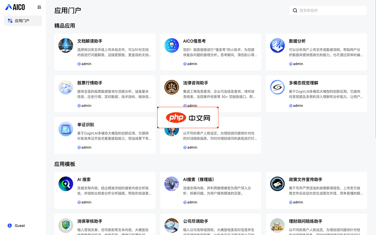Click admin author on 文档解读助手 card
The height and width of the screenshot is (235, 376).
click(84, 64)
